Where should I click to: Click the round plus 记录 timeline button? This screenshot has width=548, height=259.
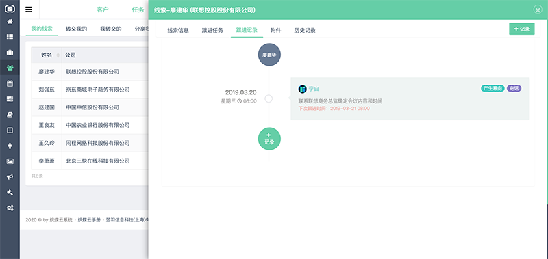[269, 139]
